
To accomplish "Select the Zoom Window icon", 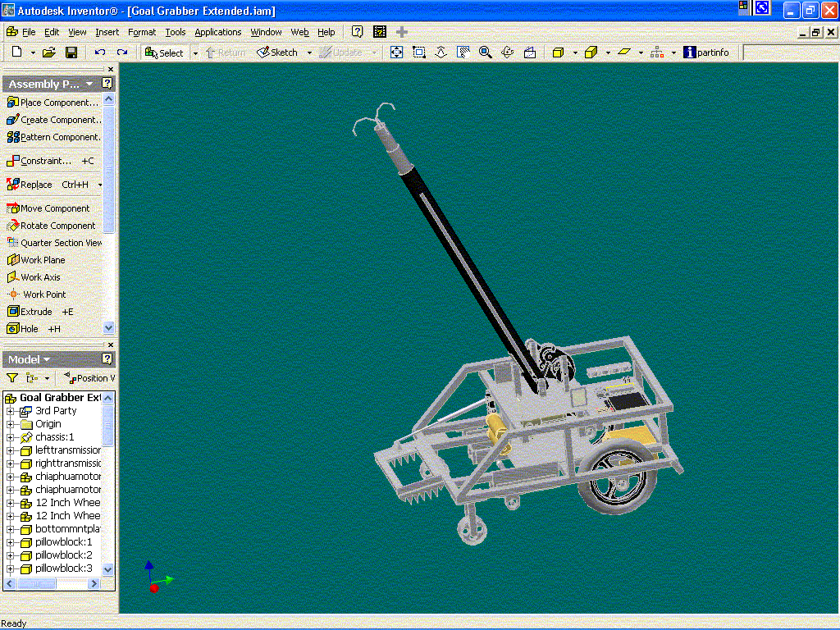I will 419,52.
